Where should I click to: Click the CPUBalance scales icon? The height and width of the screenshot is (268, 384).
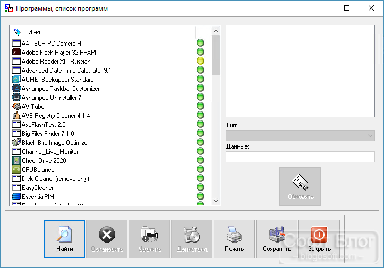(x=16, y=170)
